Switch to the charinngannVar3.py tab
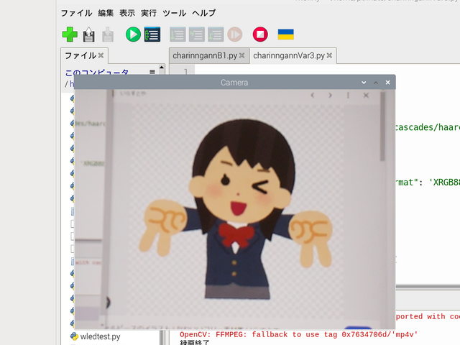The image size is (460, 345). [x=289, y=55]
